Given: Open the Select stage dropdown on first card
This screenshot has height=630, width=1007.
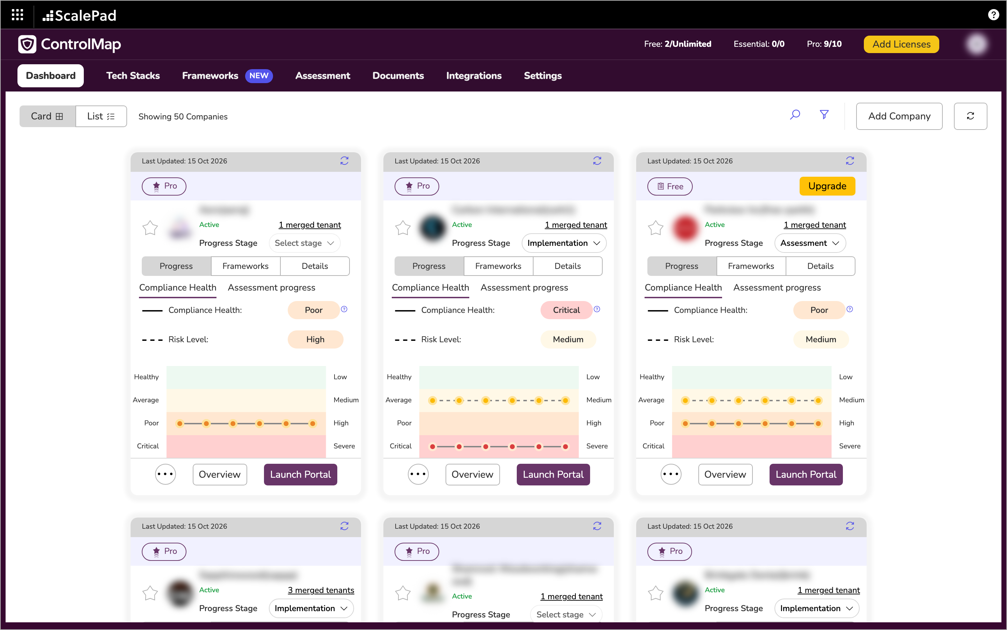Looking at the screenshot, I should coord(304,243).
